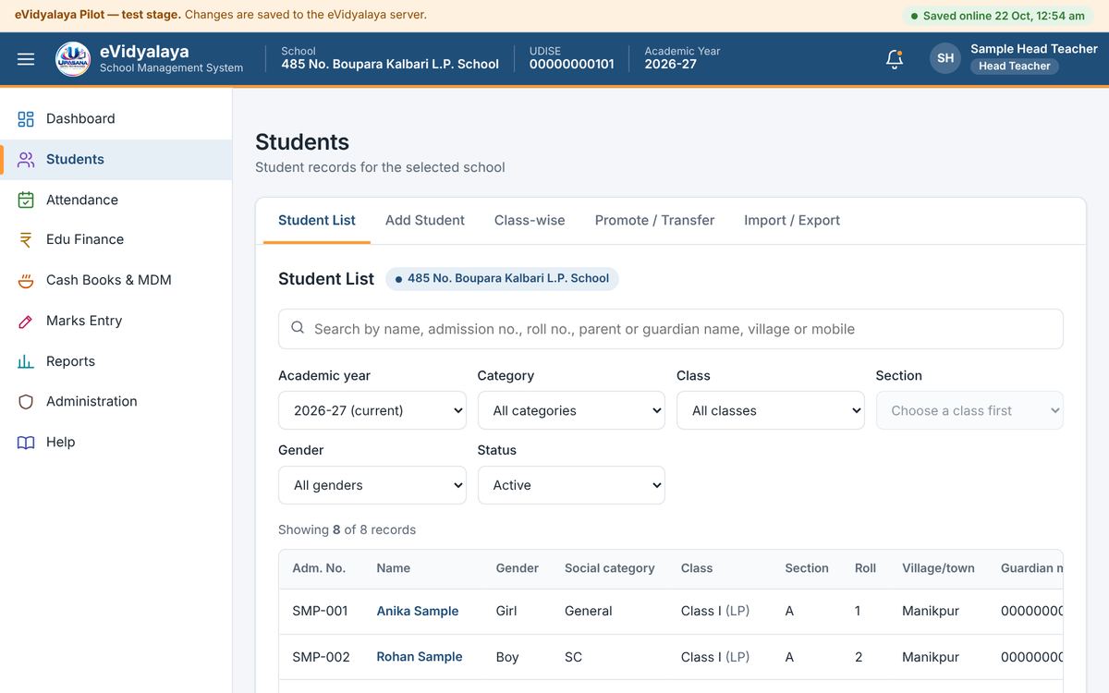Viewport: 1109px width, 693px height.
Task: Click the Head Teacher role badge
Action: 1015,67
